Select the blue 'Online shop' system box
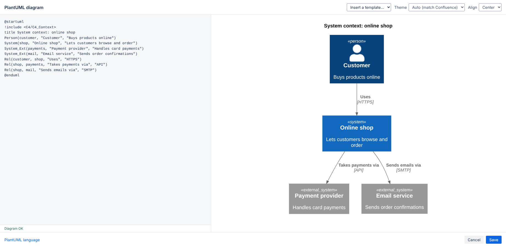This screenshot has height=247, width=506. [x=357, y=133]
